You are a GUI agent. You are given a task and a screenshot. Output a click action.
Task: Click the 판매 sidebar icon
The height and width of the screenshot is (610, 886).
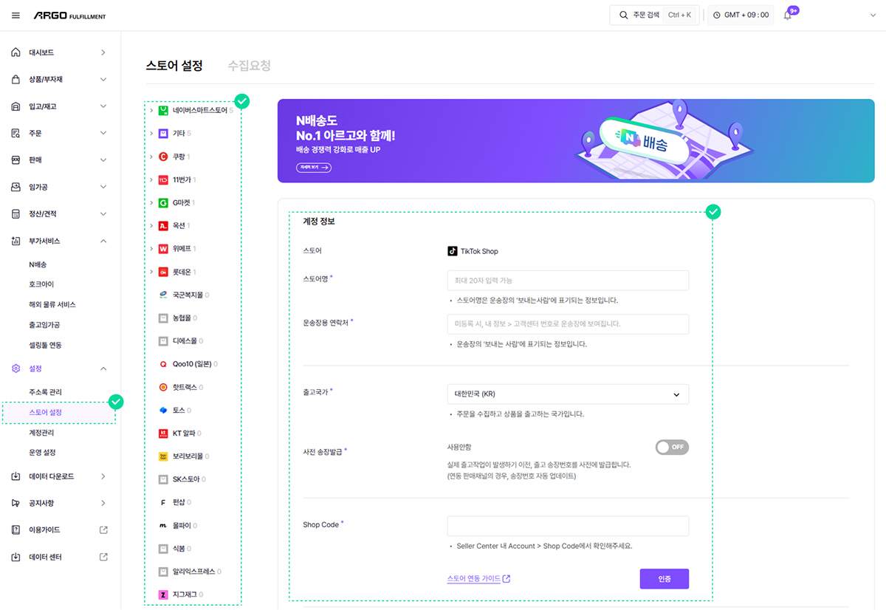coord(16,160)
